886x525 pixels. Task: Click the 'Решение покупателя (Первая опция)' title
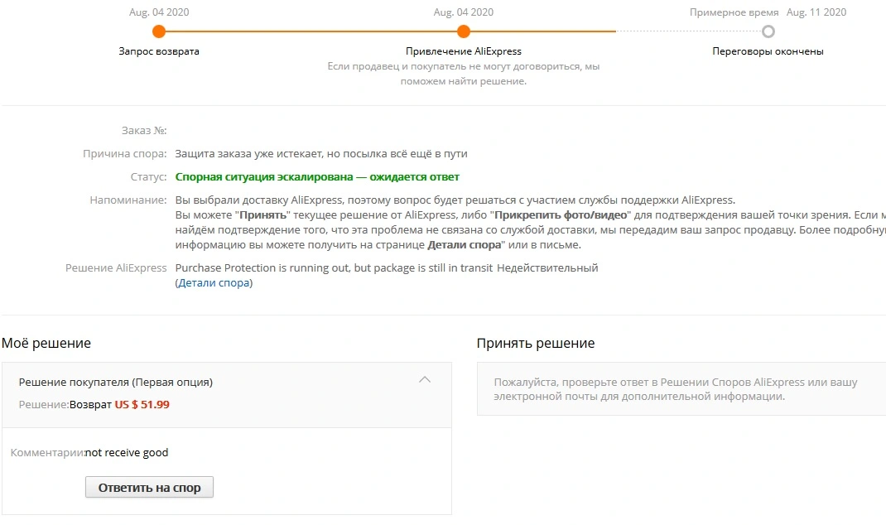[x=116, y=382]
